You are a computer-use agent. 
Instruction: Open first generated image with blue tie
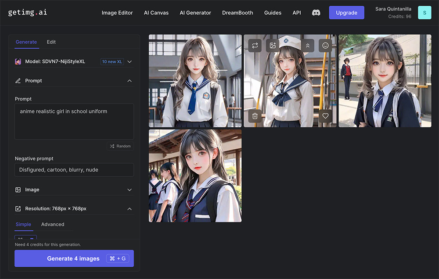point(195,81)
